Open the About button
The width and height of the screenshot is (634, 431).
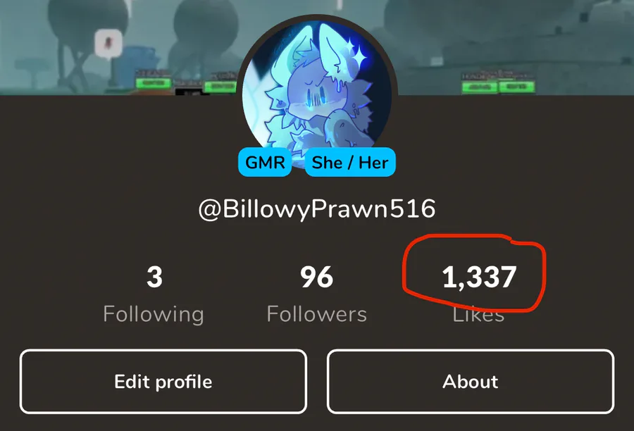[x=471, y=382]
